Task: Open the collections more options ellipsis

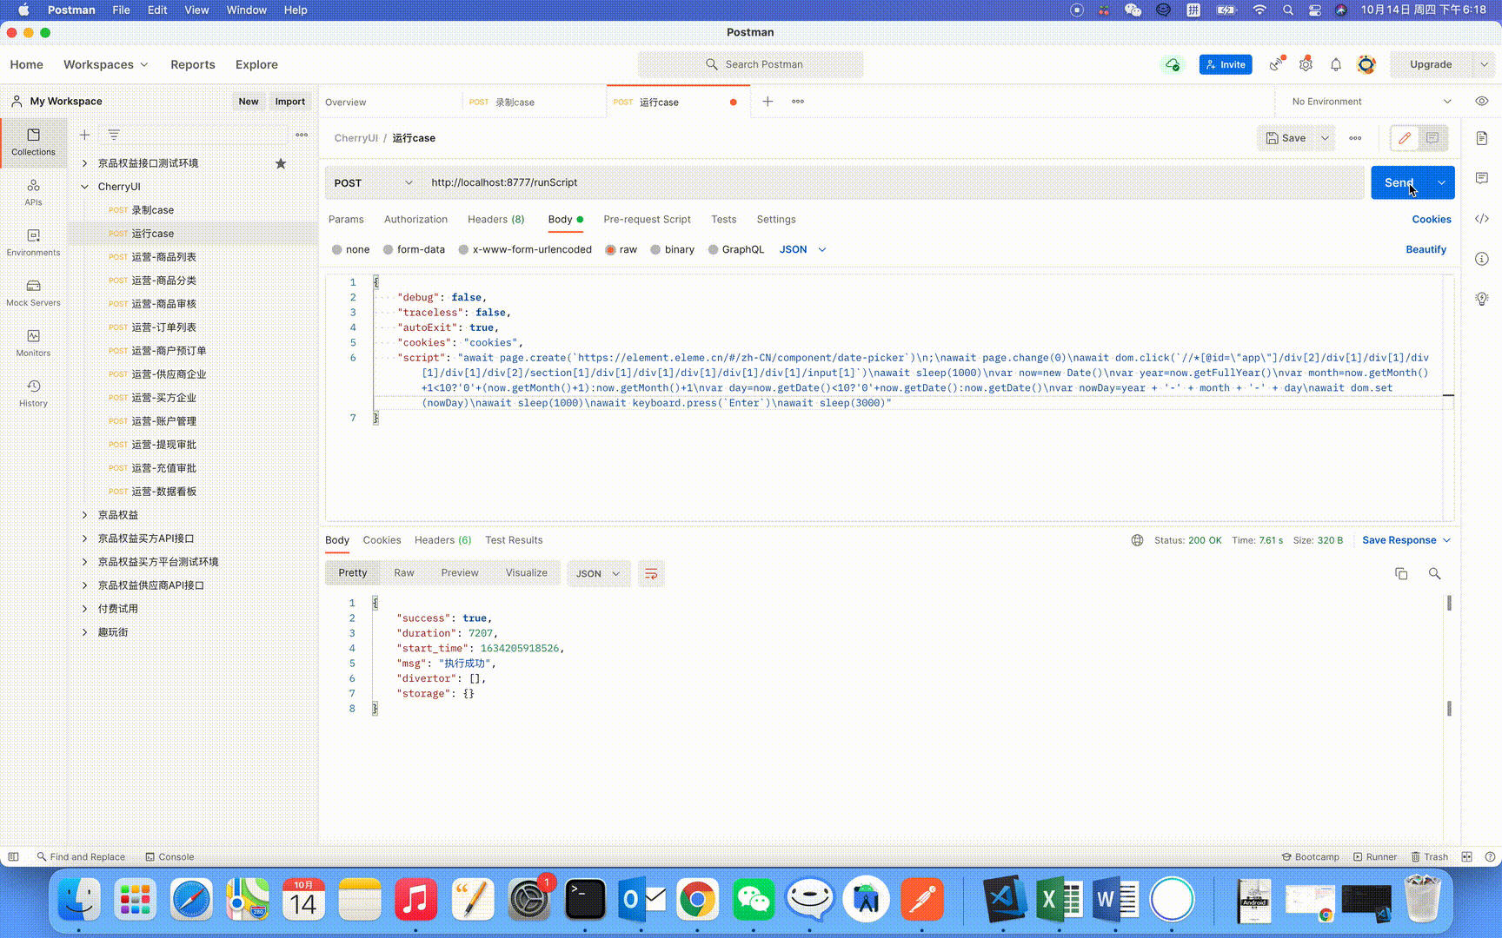Action: pyautogui.click(x=302, y=135)
